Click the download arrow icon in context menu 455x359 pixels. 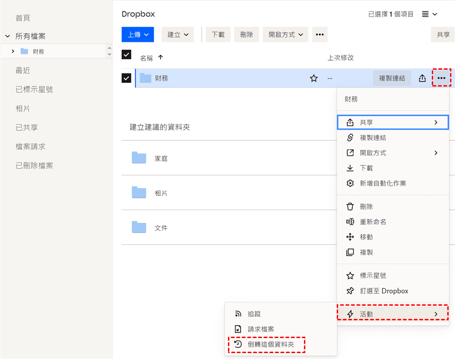pos(350,168)
